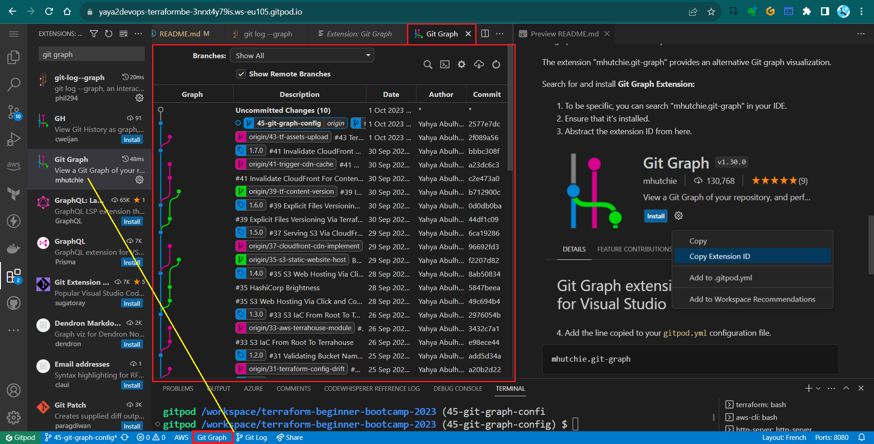Open gear settings for Git Graph extension row
Viewport: 874px width, 444px height.
[x=139, y=180]
